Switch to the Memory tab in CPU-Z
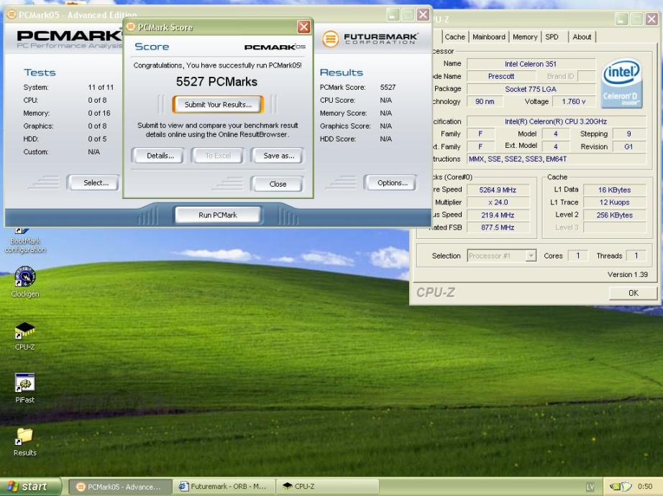 pos(525,37)
